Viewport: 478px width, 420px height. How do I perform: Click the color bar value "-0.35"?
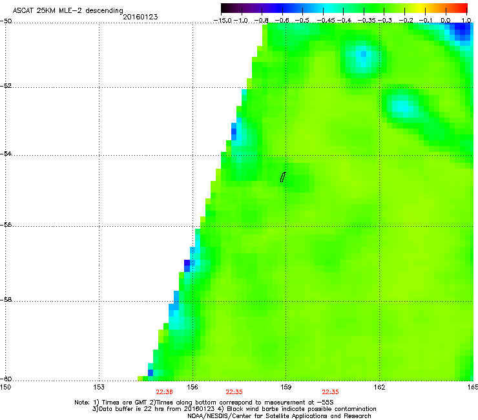[367, 21]
